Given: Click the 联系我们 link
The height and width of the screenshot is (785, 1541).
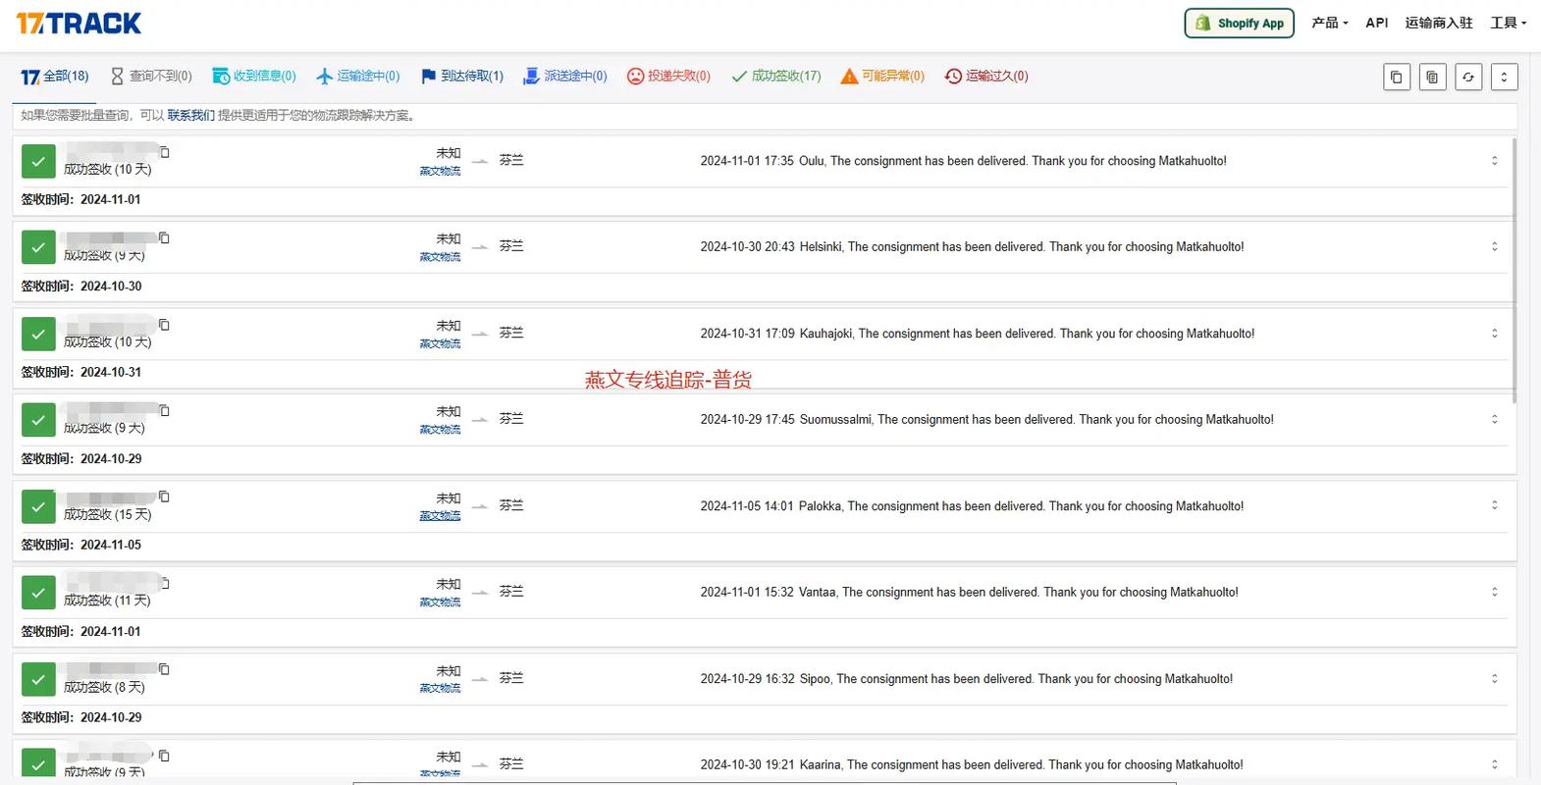Looking at the screenshot, I should [190, 115].
